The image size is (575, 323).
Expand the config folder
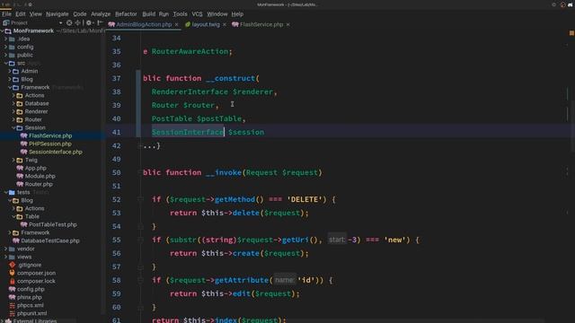click(x=5, y=47)
